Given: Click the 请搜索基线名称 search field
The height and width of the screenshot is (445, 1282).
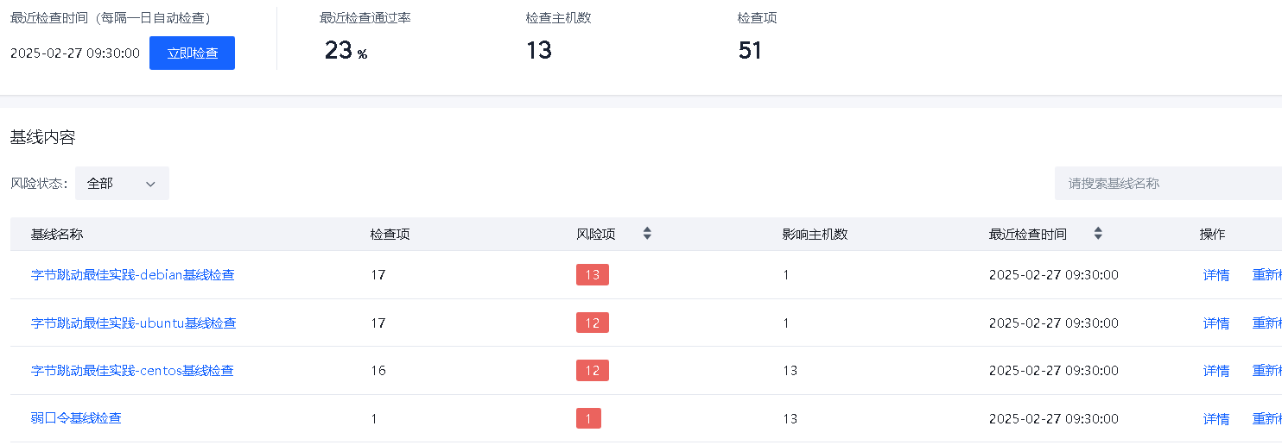Looking at the screenshot, I should pos(1166,184).
